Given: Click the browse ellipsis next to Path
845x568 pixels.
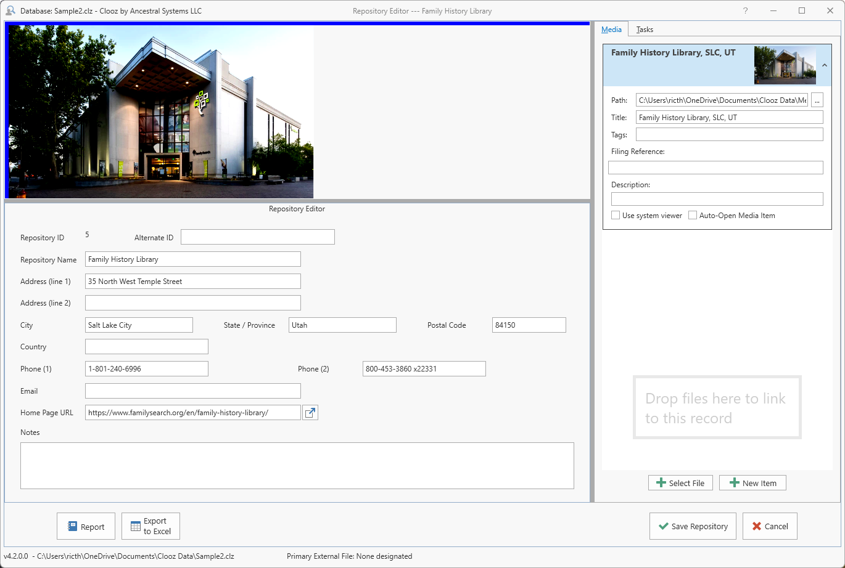Looking at the screenshot, I should tap(817, 99).
